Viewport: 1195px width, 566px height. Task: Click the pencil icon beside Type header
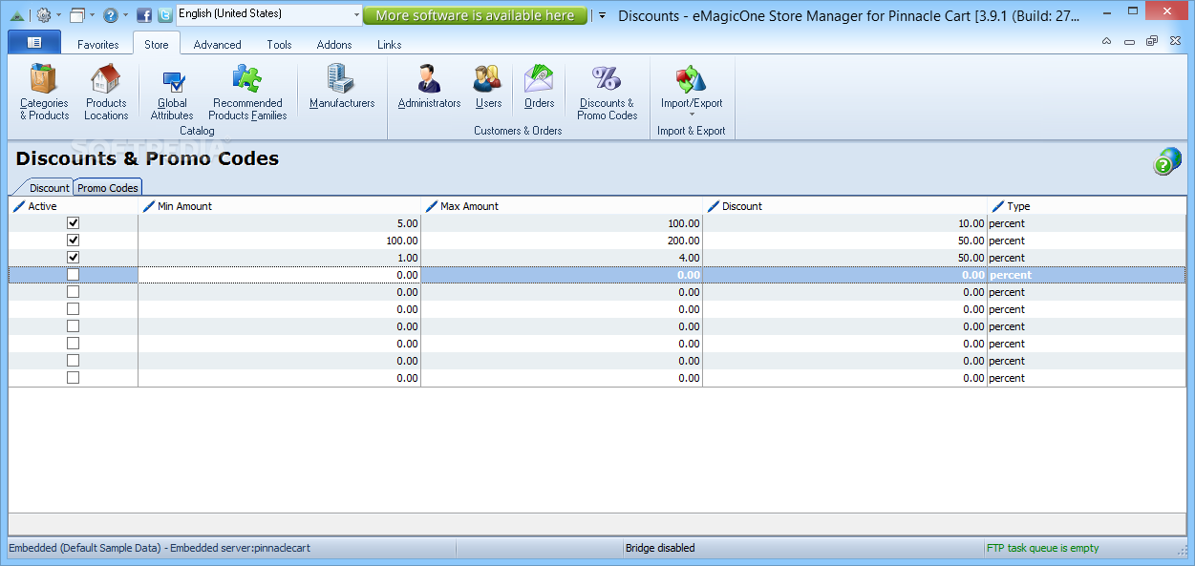[x=998, y=206]
